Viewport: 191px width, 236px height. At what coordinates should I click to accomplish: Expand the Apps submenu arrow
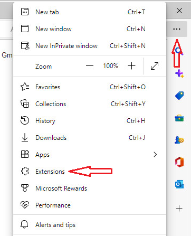tap(155, 155)
